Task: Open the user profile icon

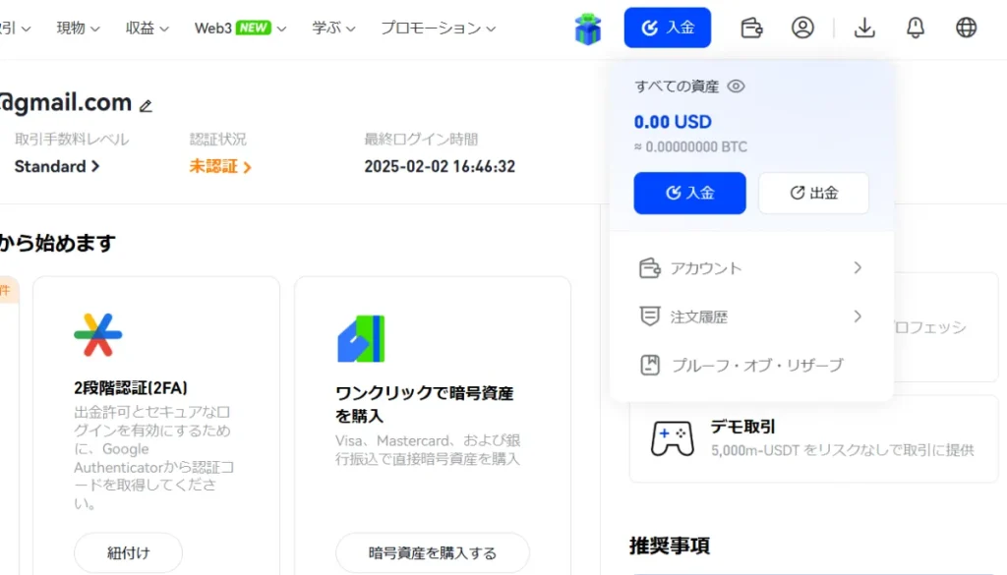Action: (x=802, y=28)
